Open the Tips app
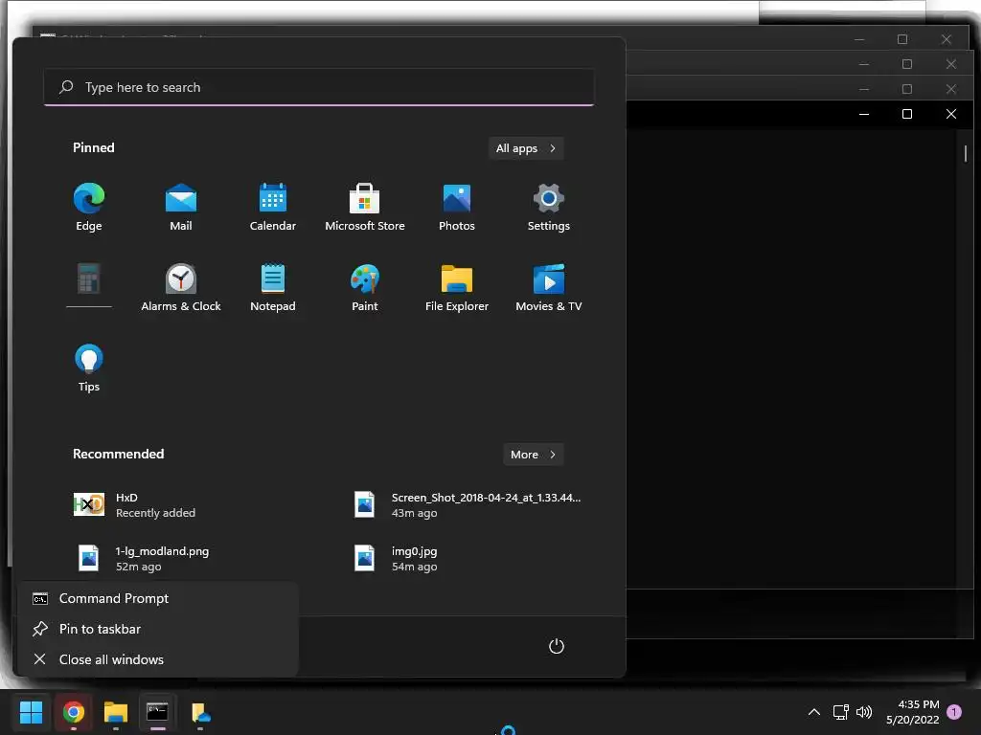 (x=89, y=368)
